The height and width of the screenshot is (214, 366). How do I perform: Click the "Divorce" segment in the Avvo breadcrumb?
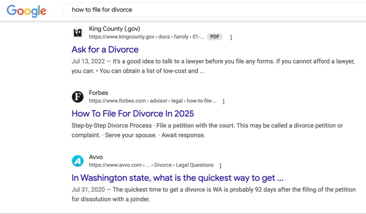[x=163, y=165]
